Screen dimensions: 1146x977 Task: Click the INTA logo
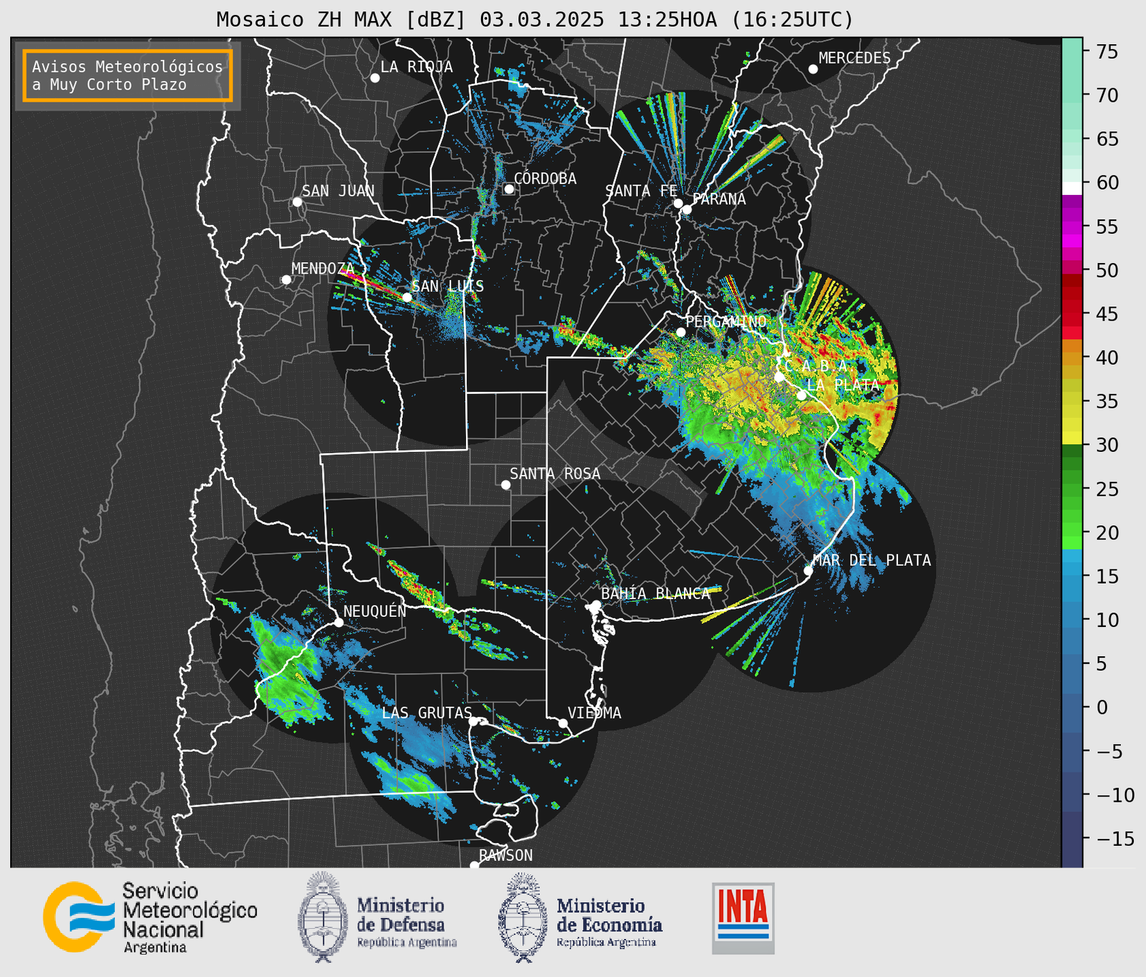pos(743,919)
